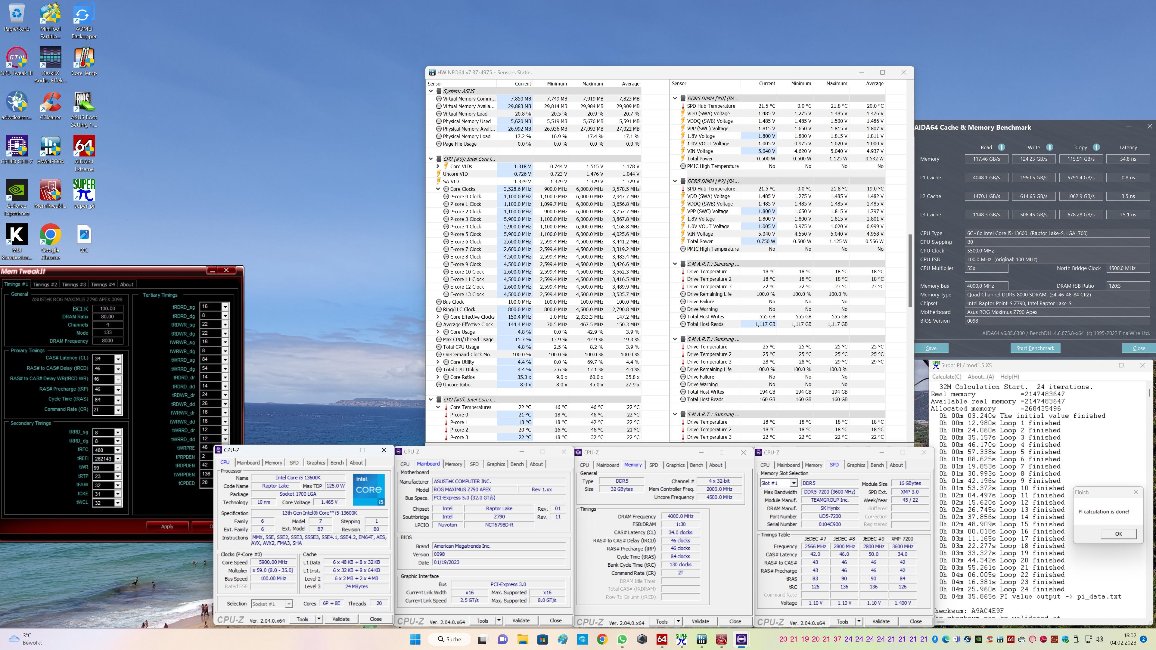1156x650 pixels.
Task: Click the Read info icon in AIDA64
Action: (1001, 147)
